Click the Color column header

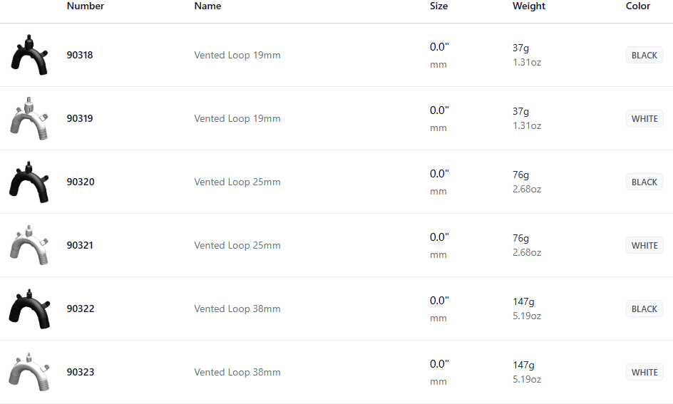pos(638,6)
